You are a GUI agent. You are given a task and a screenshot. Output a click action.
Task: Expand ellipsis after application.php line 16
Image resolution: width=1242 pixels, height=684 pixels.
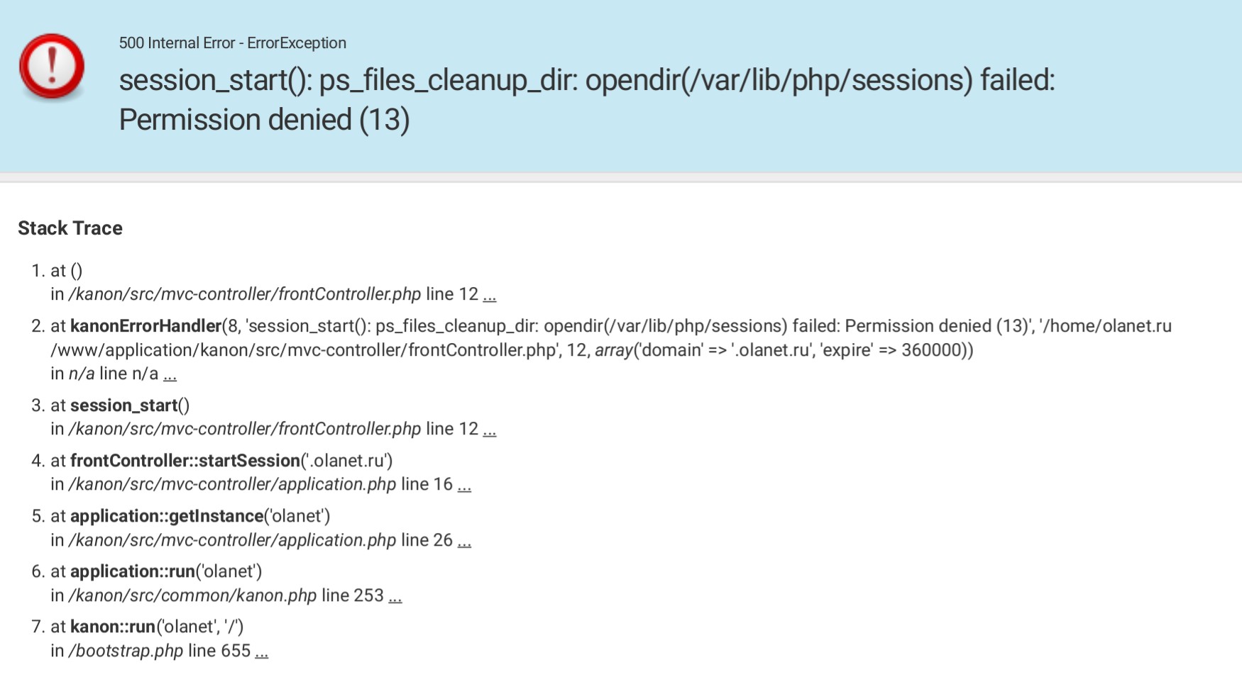click(464, 485)
